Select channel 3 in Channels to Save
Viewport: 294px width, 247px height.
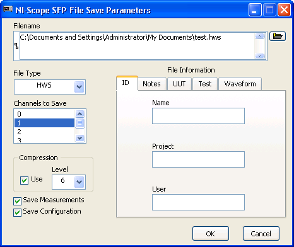[44, 140]
